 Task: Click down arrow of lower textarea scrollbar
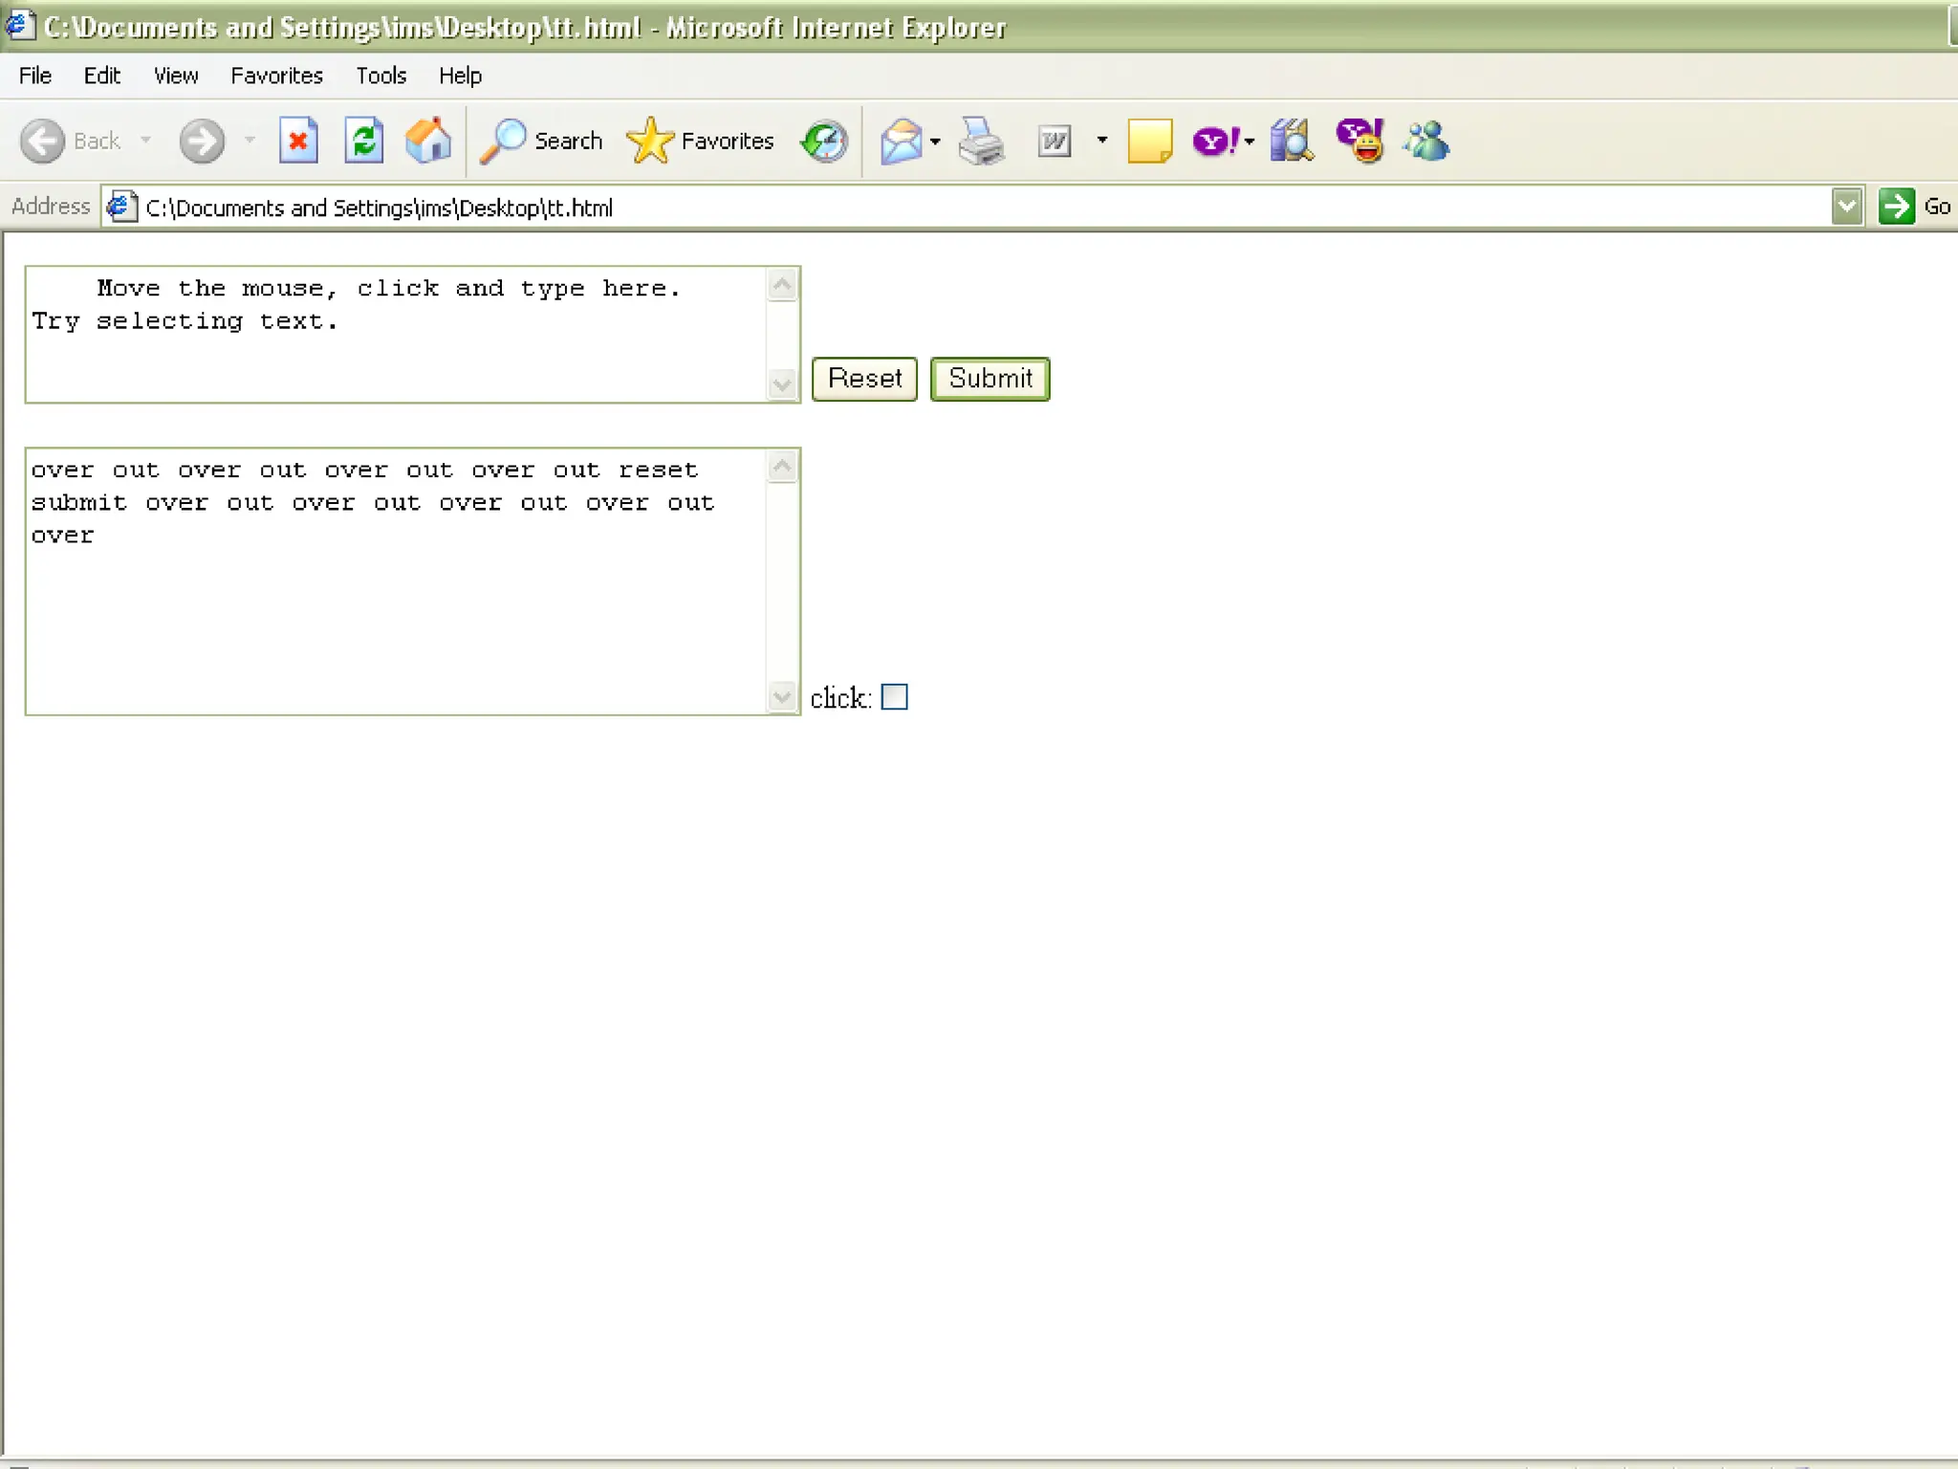coord(782,697)
